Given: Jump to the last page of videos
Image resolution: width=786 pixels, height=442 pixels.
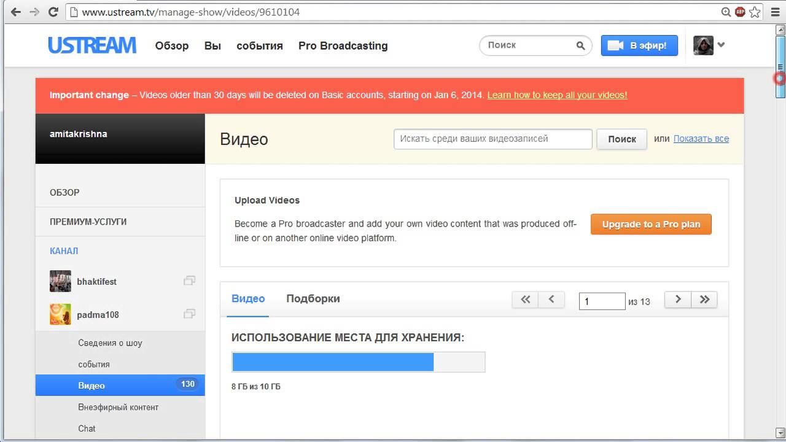Looking at the screenshot, I should click(x=704, y=300).
